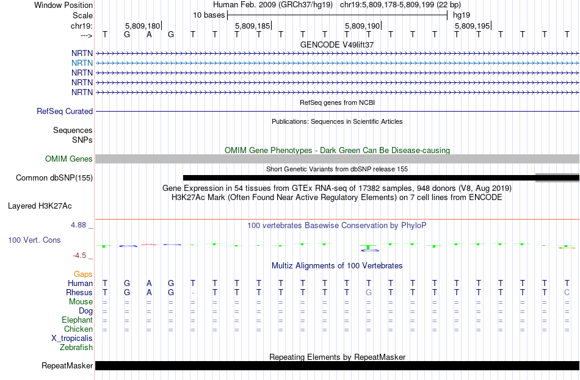The height and width of the screenshot is (380, 580).
Task: Select the X_tropicalis alignment row label
Action: click(72, 339)
